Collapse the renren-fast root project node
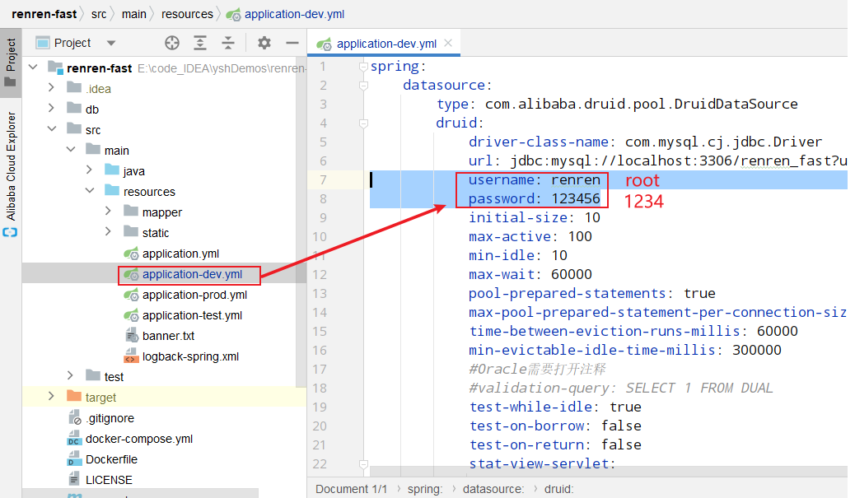Screen dimensions: 855x498 (33, 67)
